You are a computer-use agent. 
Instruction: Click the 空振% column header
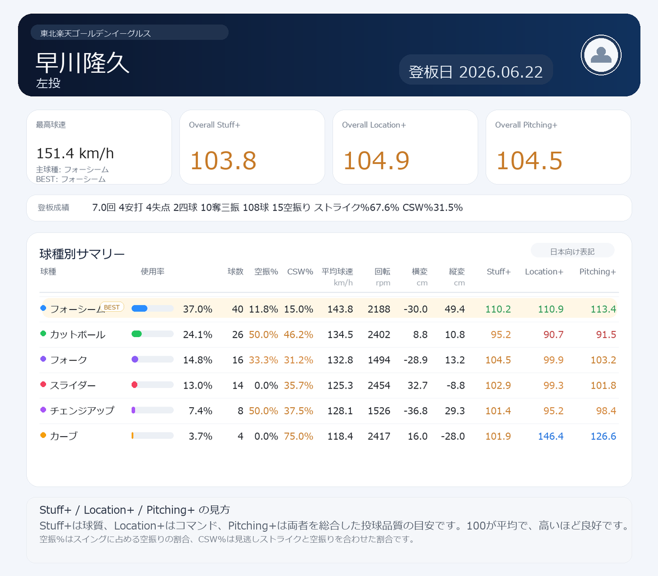pos(266,271)
